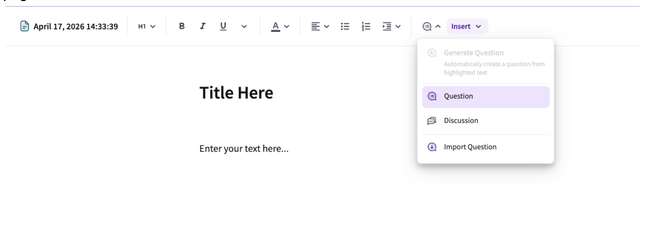Click the indent icon
659x241 pixels.
[x=387, y=26]
